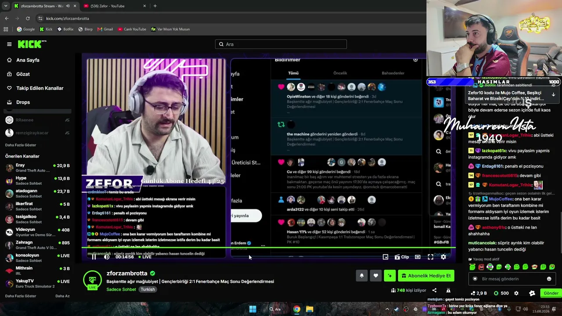Open the Kick hamburger sidebar menu

click(9, 44)
